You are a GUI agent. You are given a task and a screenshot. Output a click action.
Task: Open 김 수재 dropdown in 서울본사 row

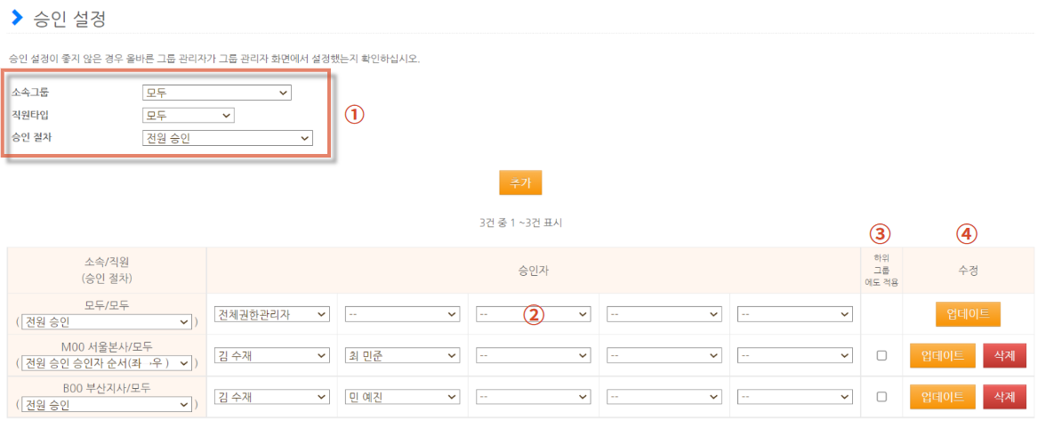pos(272,355)
